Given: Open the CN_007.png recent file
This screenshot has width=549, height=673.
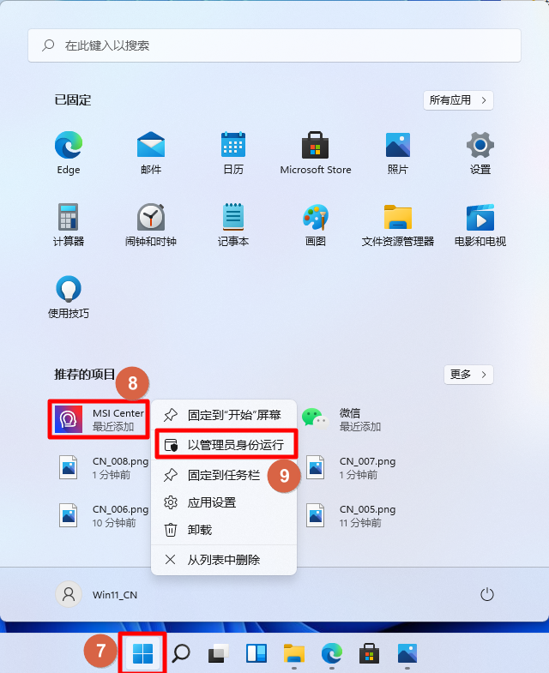Looking at the screenshot, I should pos(350,467).
